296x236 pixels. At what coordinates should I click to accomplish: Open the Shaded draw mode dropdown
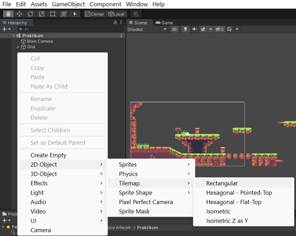pos(147,29)
